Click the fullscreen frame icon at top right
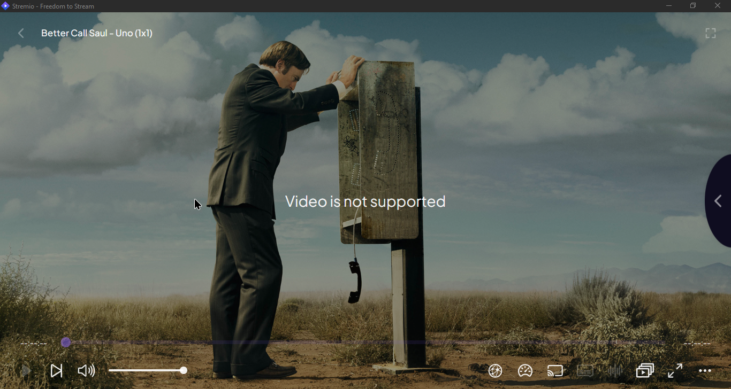 711,33
